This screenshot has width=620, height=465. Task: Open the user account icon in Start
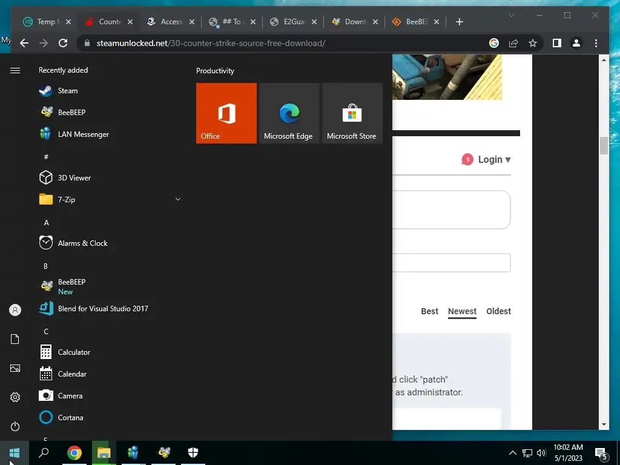(15, 310)
